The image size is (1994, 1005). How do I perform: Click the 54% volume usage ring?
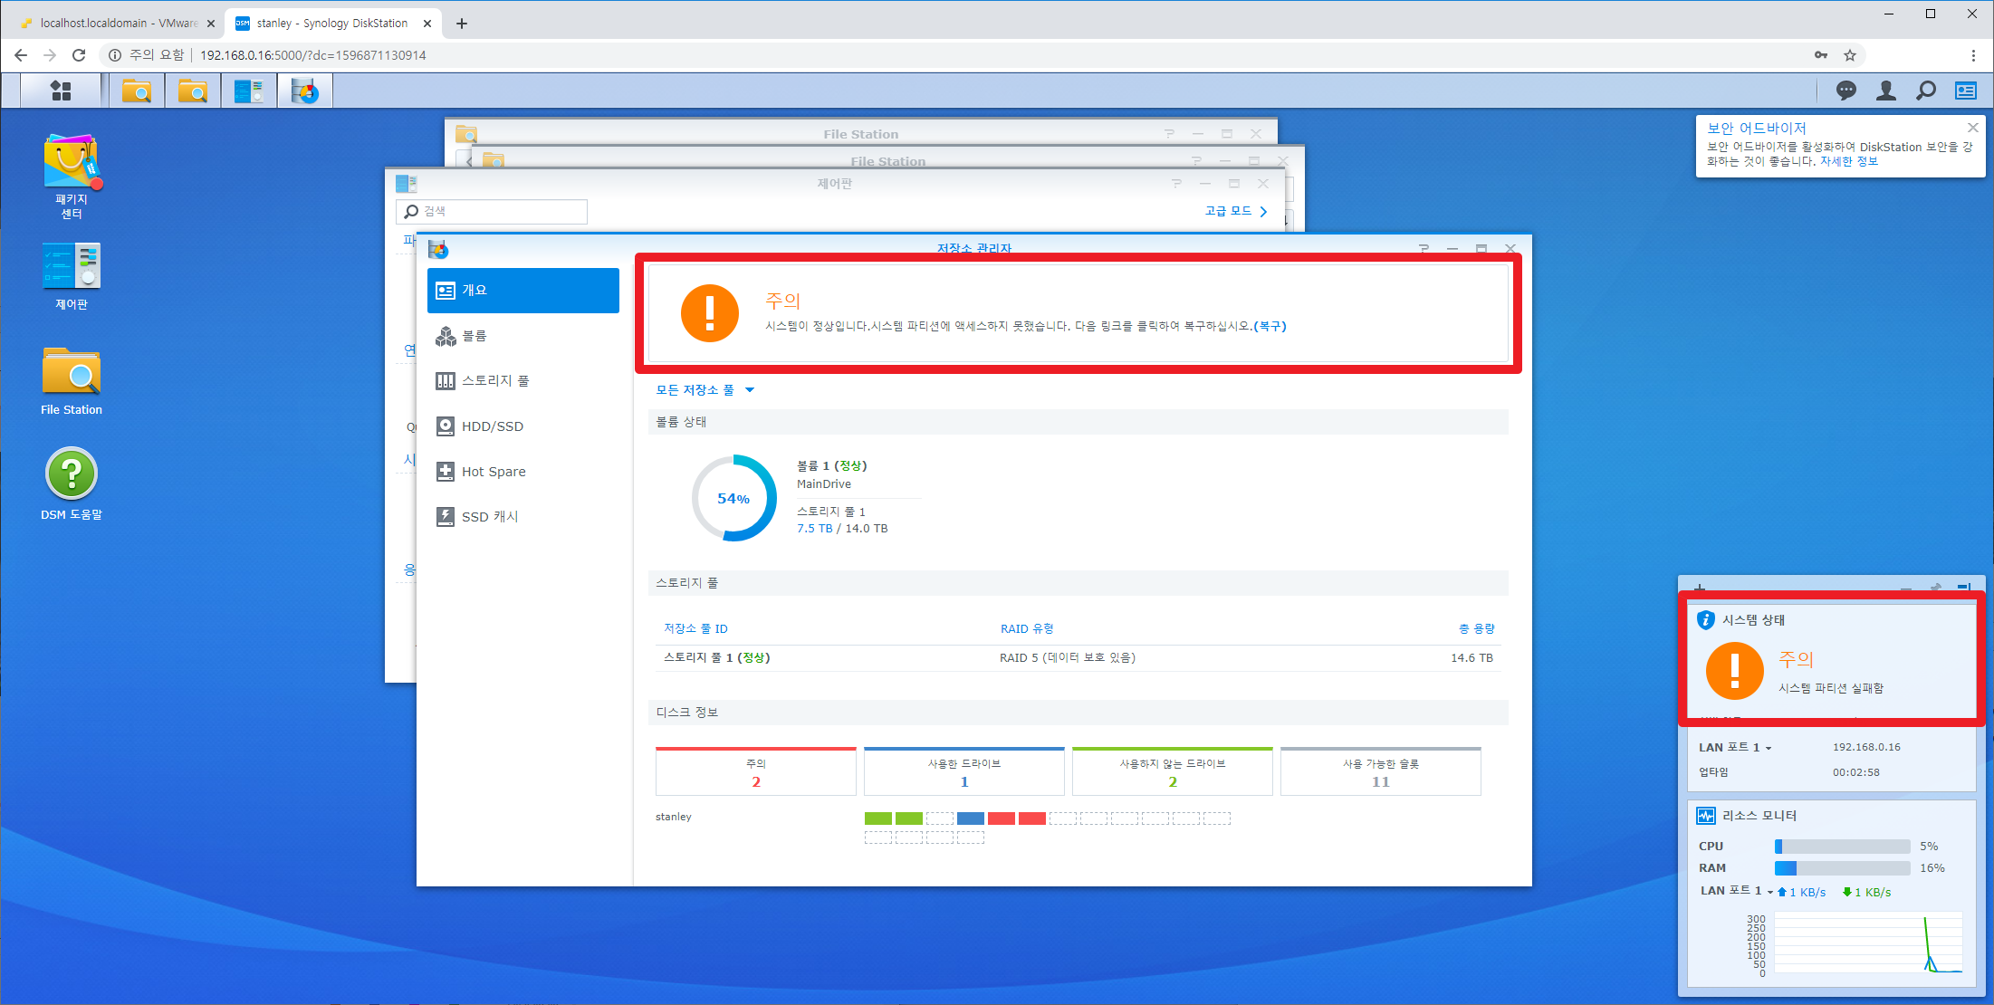(x=733, y=498)
